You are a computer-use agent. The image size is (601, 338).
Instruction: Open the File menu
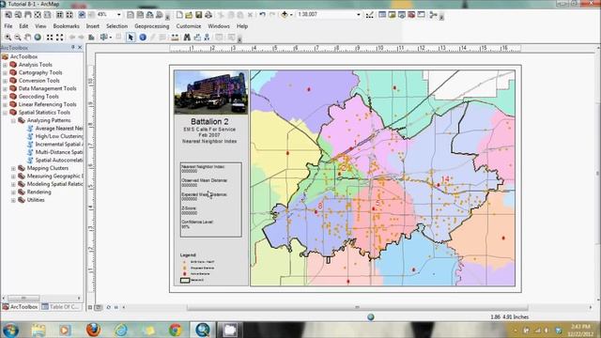click(x=8, y=26)
